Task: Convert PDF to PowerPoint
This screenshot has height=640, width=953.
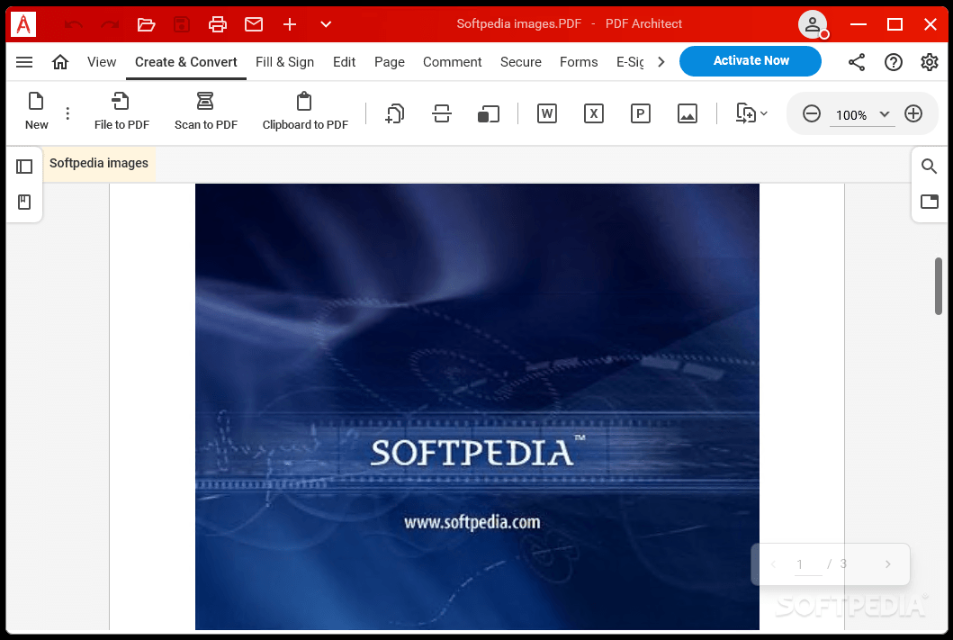Action: tap(641, 113)
